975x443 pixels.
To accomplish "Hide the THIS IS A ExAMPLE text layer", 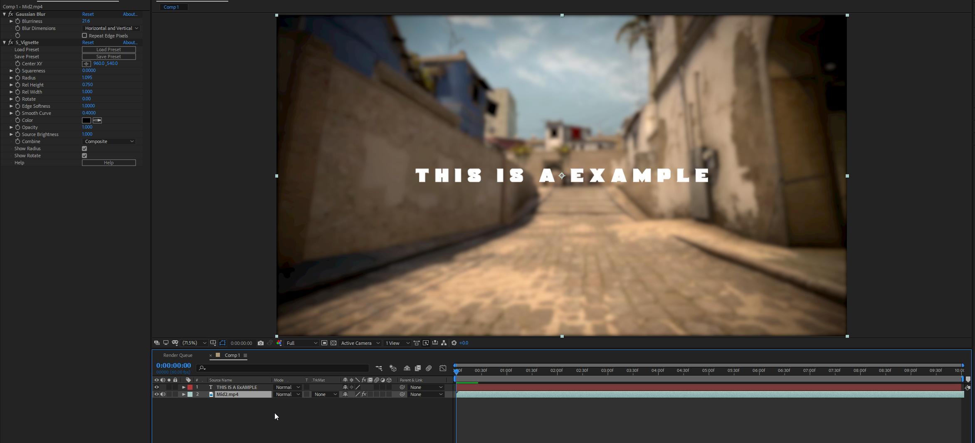I will tap(157, 387).
